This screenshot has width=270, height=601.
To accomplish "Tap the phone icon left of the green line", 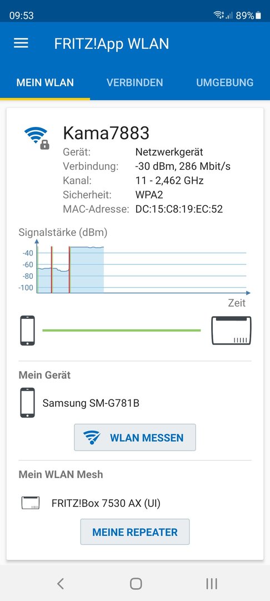I will 28,331.
